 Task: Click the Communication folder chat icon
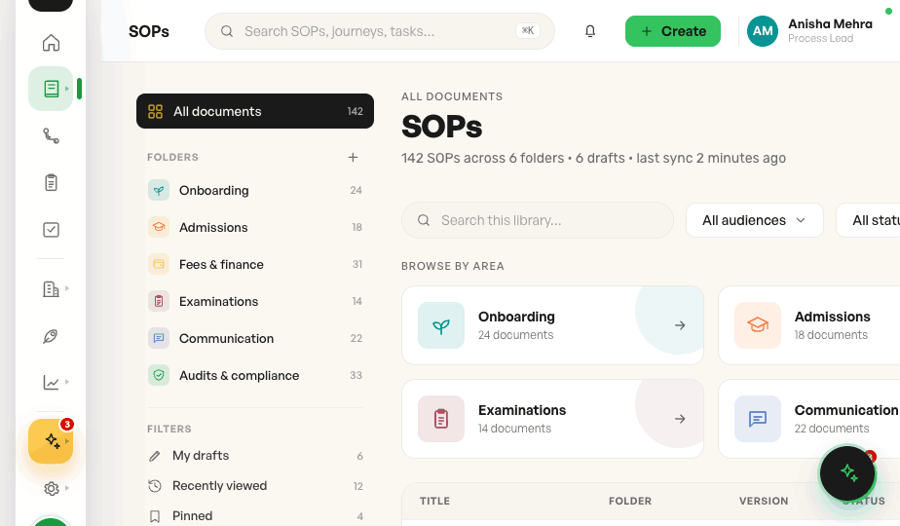coord(159,338)
